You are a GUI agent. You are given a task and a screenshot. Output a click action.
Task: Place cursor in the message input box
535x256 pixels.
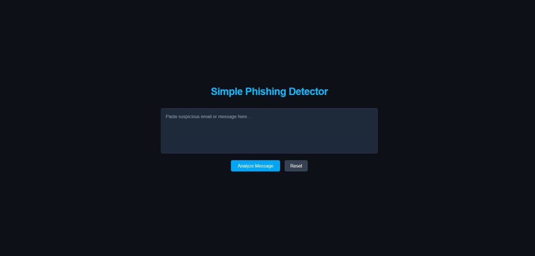click(269, 131)
